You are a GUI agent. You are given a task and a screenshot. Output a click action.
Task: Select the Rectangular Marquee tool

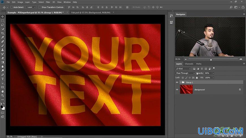3,21
